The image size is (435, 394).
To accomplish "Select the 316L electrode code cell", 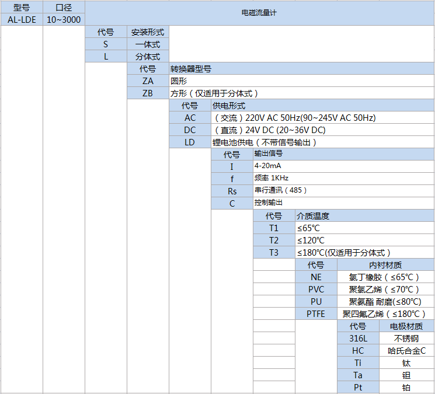I will 358,339.
